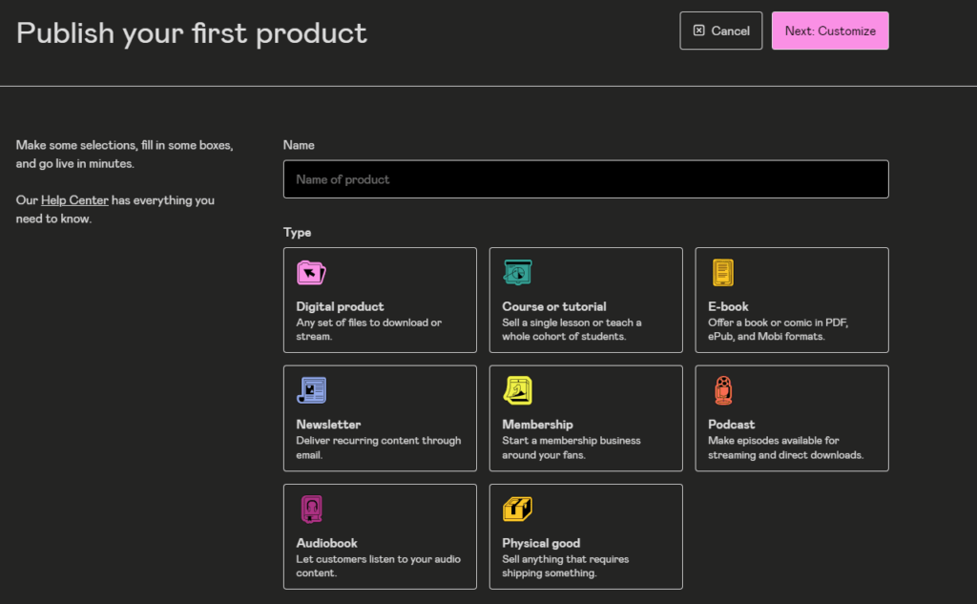977x604 pixels.
Task: Click the yellow Membership icon
Action: pyautogui.click(x=517, y=390)
